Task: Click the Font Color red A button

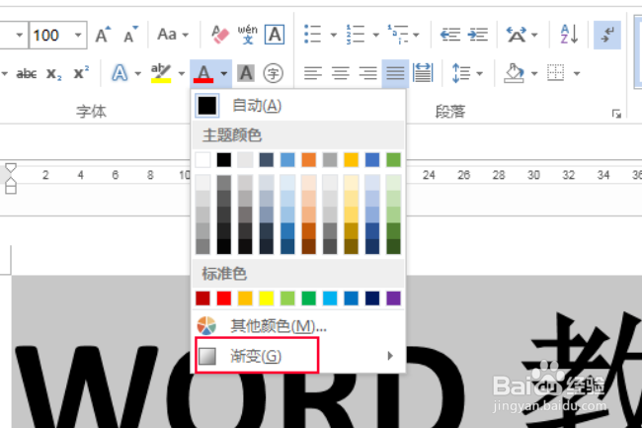Action: pos(203,74)
